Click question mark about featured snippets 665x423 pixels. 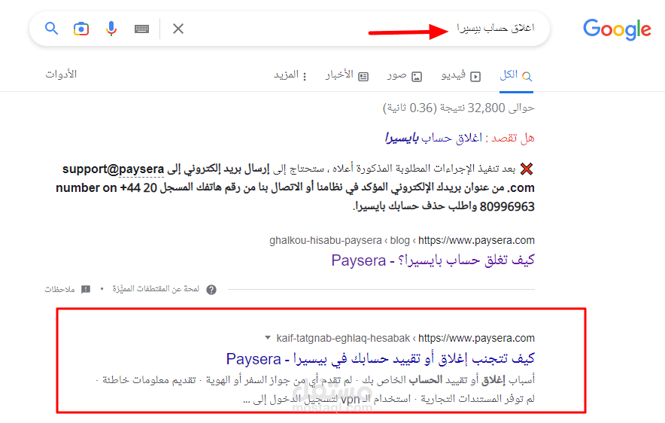pyautogui.click(x=211, y=290)
